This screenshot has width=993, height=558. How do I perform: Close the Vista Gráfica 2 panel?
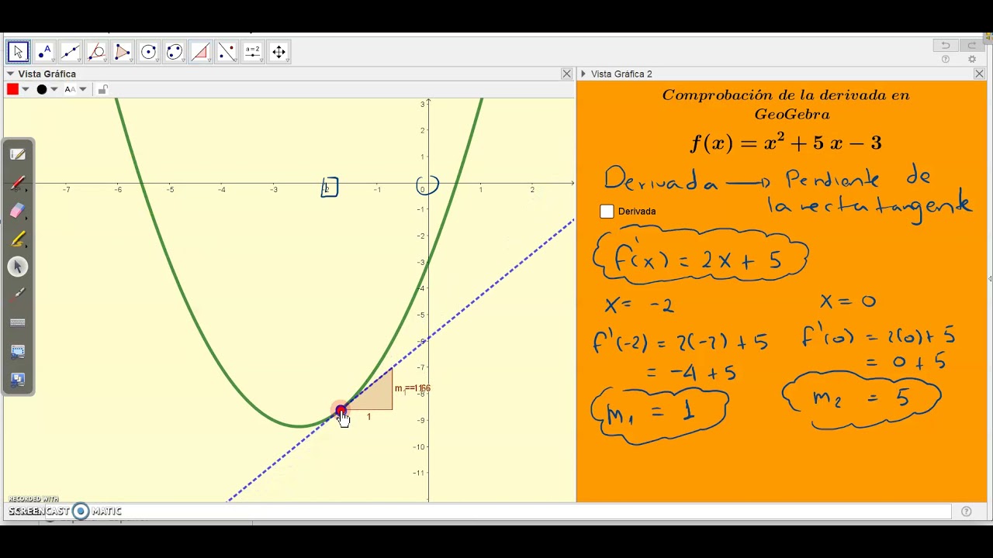pyautogui.click(x=979, y=74)
